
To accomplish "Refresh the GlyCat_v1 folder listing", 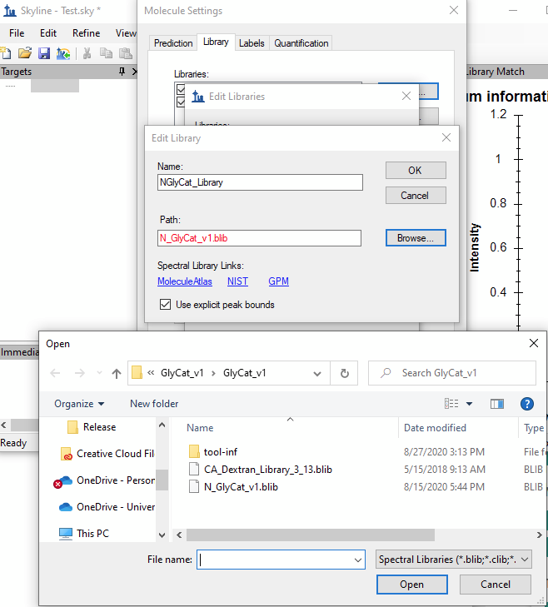I will (343, 373).
